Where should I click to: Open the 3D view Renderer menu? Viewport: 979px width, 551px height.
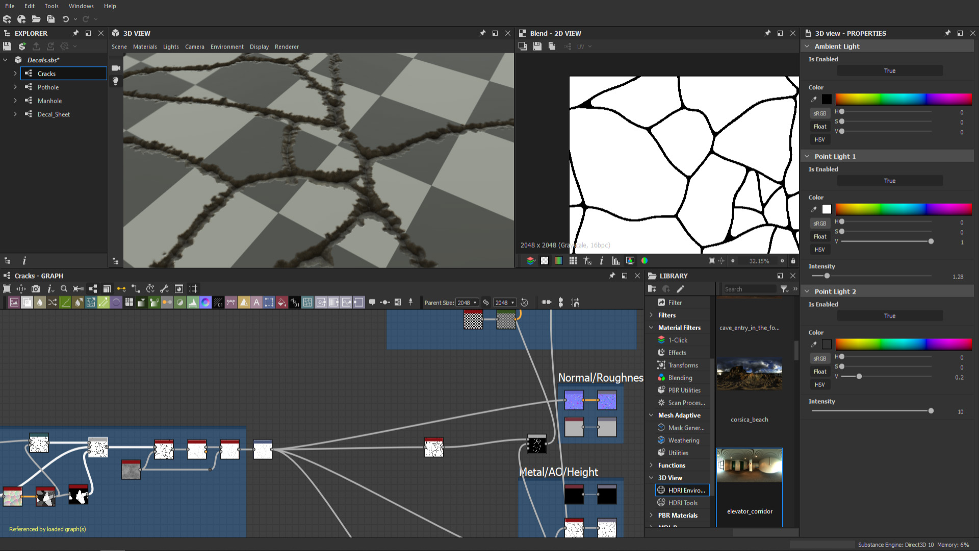(287, 47)
